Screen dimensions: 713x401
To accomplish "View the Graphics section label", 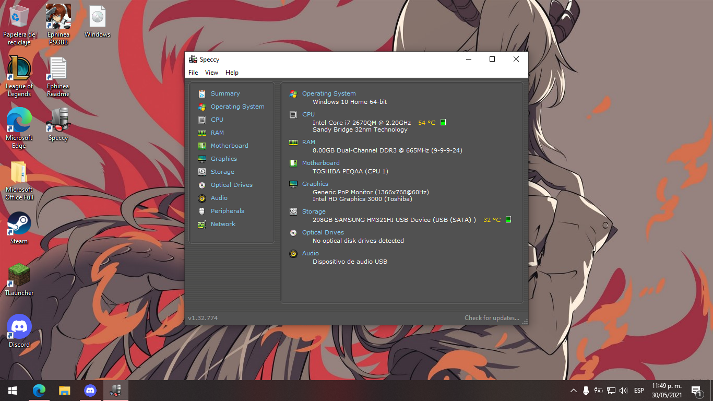I will (224, 159).
